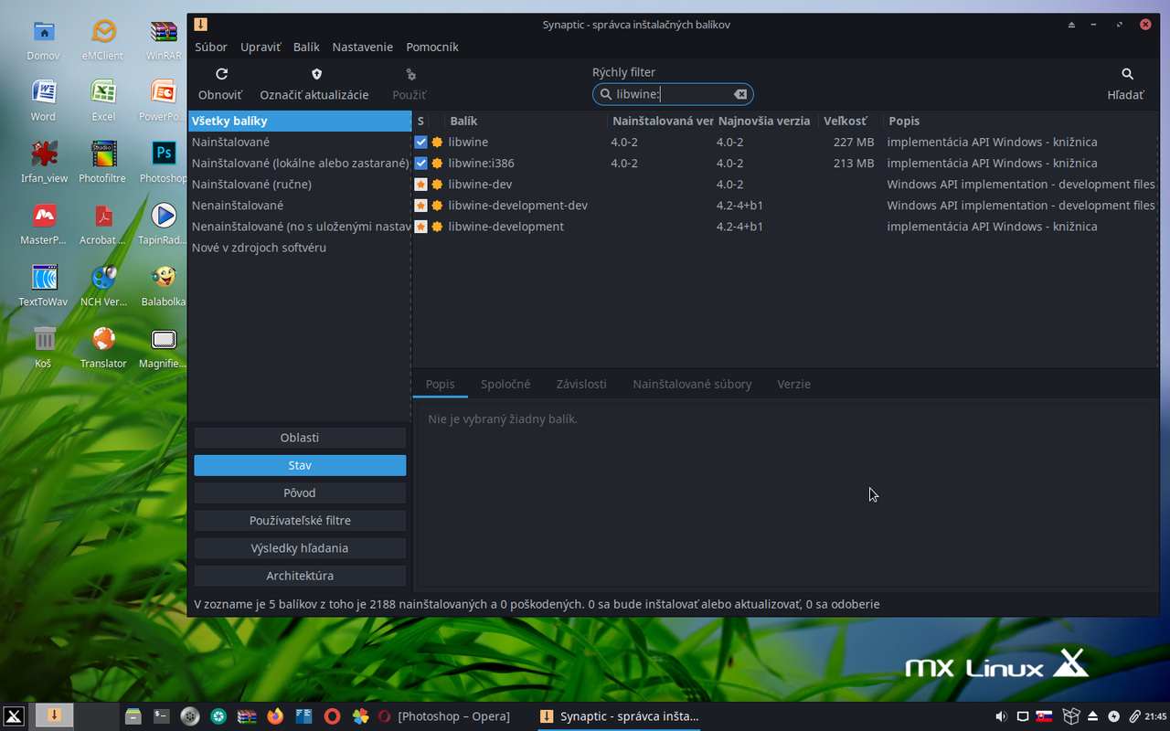The image size is (1170, 731).
Task: Toggle the status checkbox for libwine:i386
Action: 420,164
